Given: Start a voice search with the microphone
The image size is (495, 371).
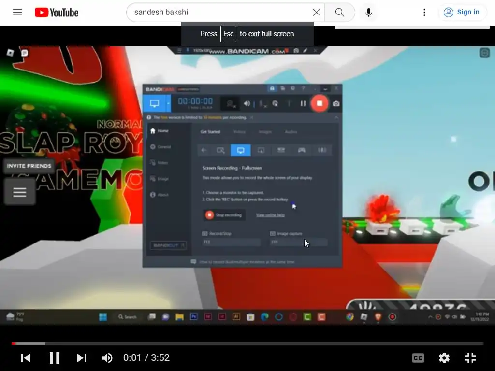Looking at the screenshot, I should click(368, 12).
